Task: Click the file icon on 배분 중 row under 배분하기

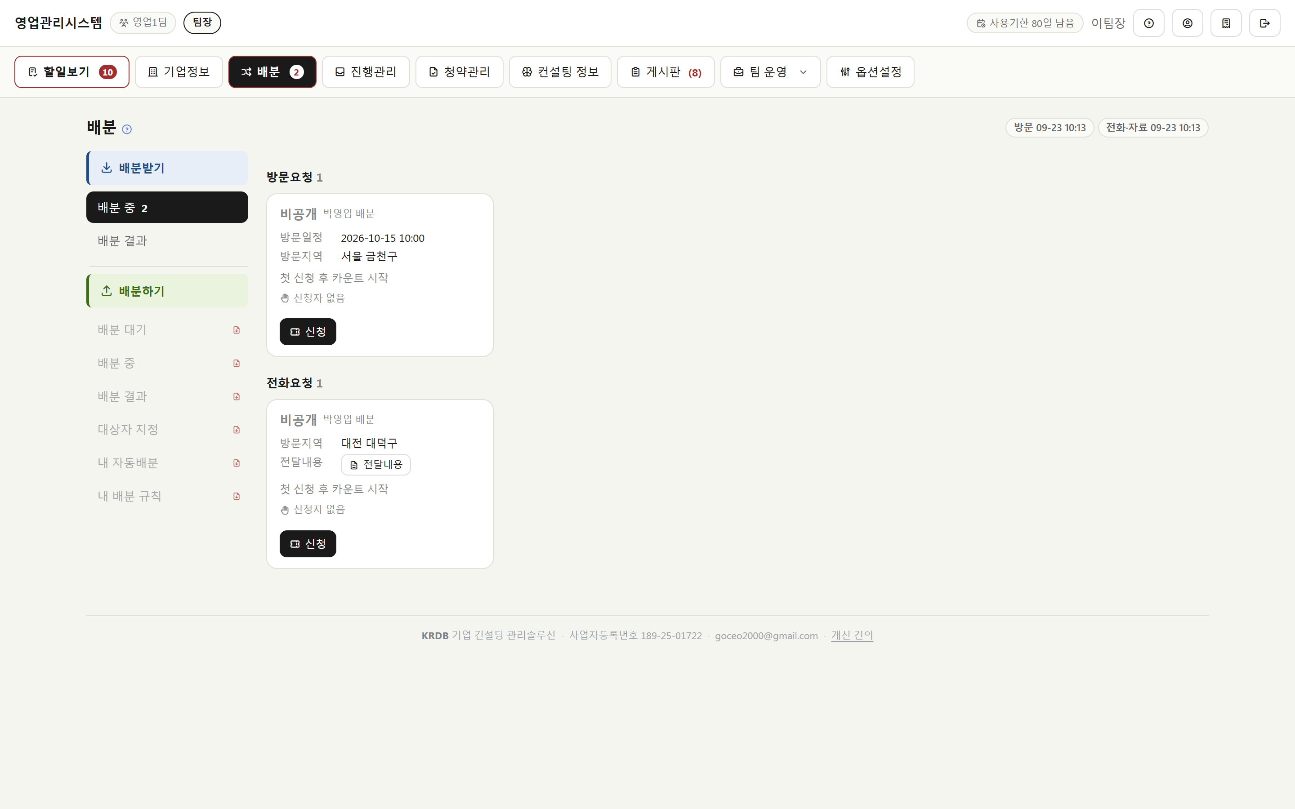Action: tap(237, 363)
